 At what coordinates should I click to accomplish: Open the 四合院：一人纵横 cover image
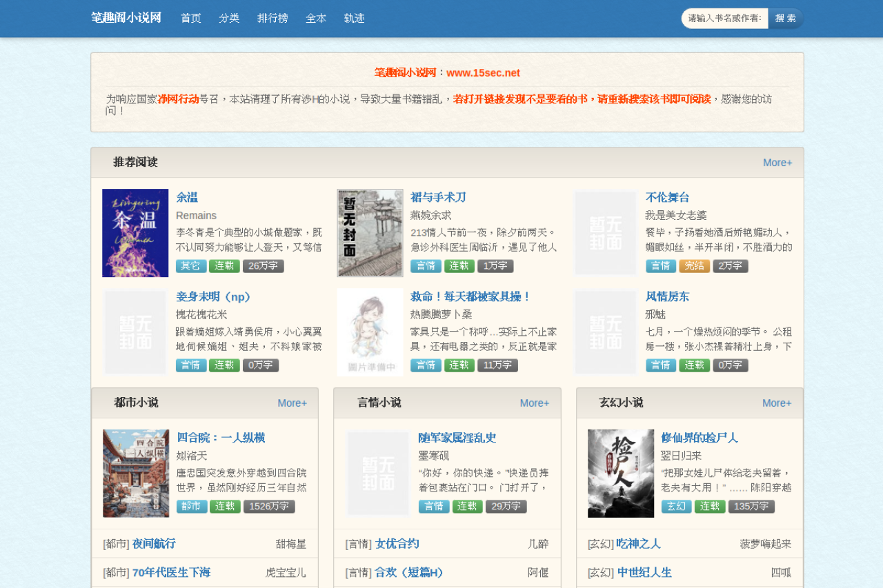point(136,474)
